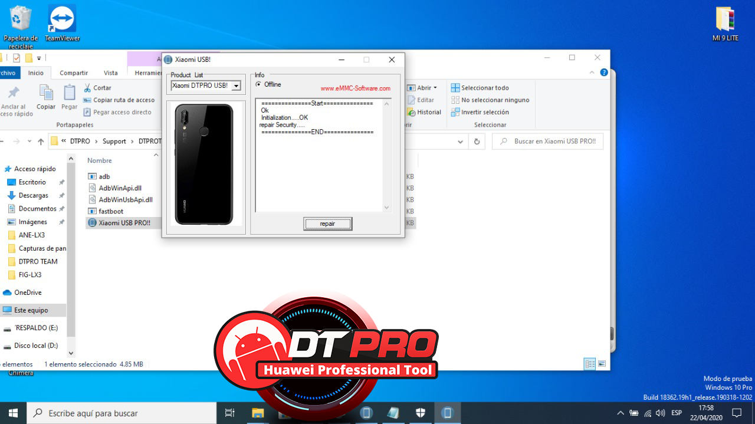Click the Nombre column header
Viewport: 755px width, 424px height.
coord(100,160)
